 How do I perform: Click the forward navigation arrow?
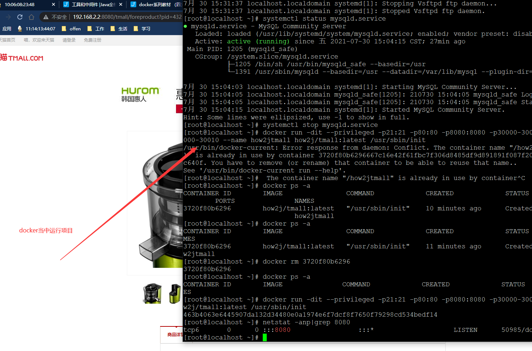[8, 17]
